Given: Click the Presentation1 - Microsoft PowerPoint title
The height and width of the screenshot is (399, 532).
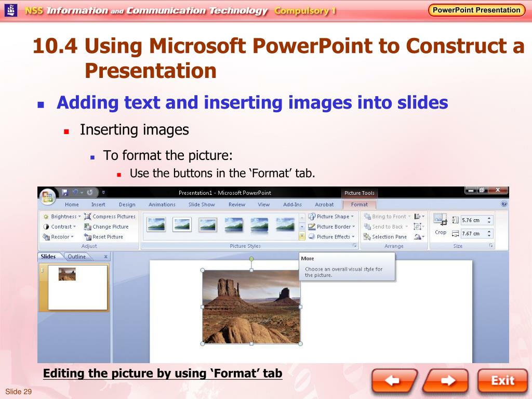Looking at the screenshot, I should point(224,193).
